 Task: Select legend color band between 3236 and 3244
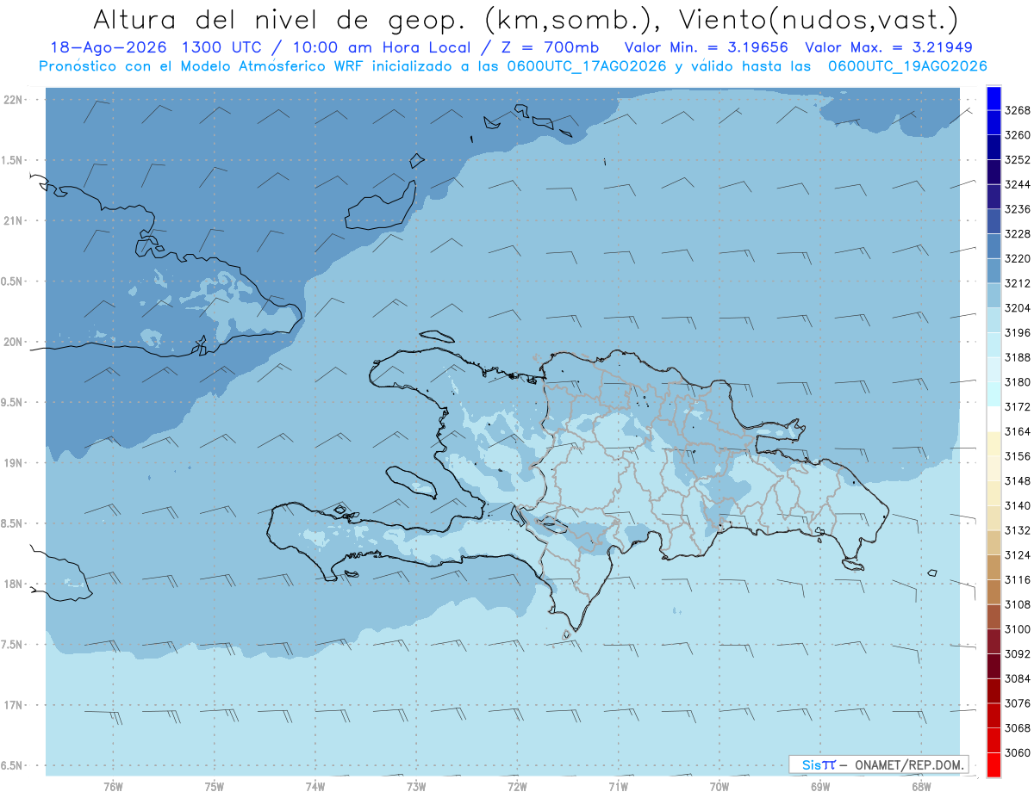(x=994, y=197)
